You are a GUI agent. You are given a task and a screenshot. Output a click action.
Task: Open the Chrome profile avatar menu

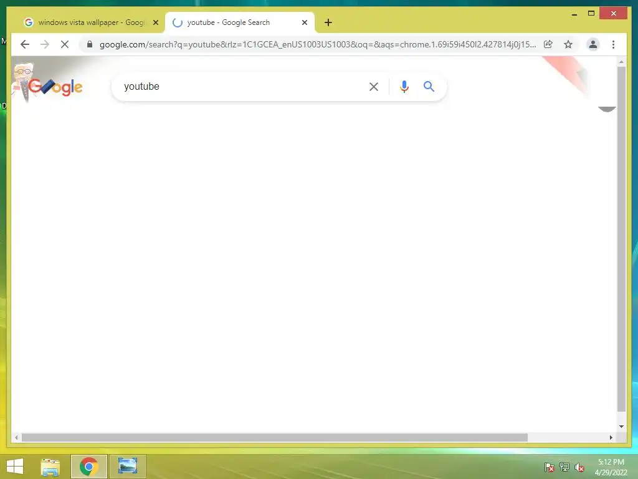coord(593,44)
